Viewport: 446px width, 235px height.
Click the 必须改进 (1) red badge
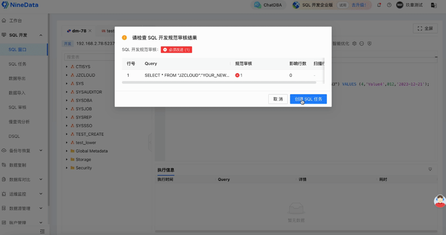(x=177, y=49)
